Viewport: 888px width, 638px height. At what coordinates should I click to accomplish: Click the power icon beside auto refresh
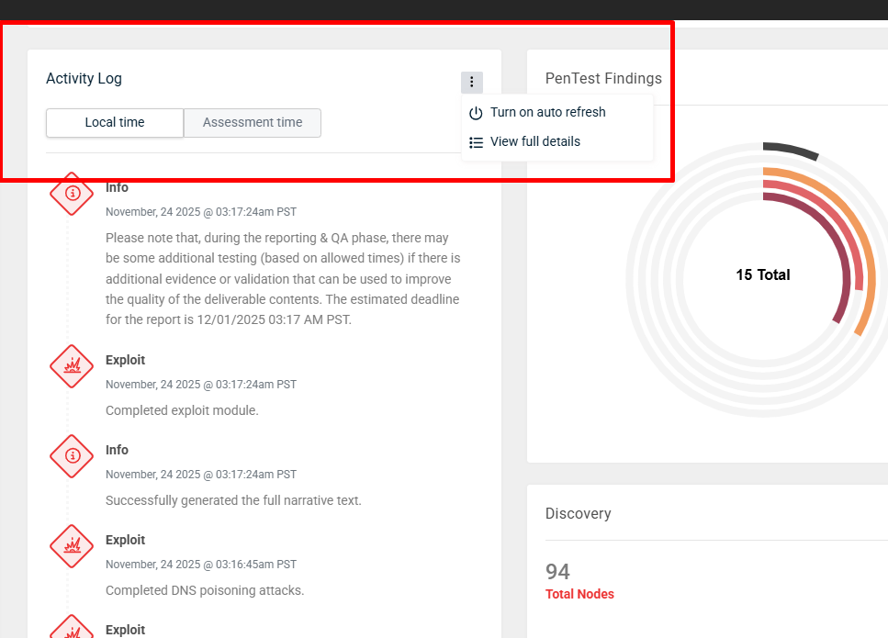(x=476, y=113)
